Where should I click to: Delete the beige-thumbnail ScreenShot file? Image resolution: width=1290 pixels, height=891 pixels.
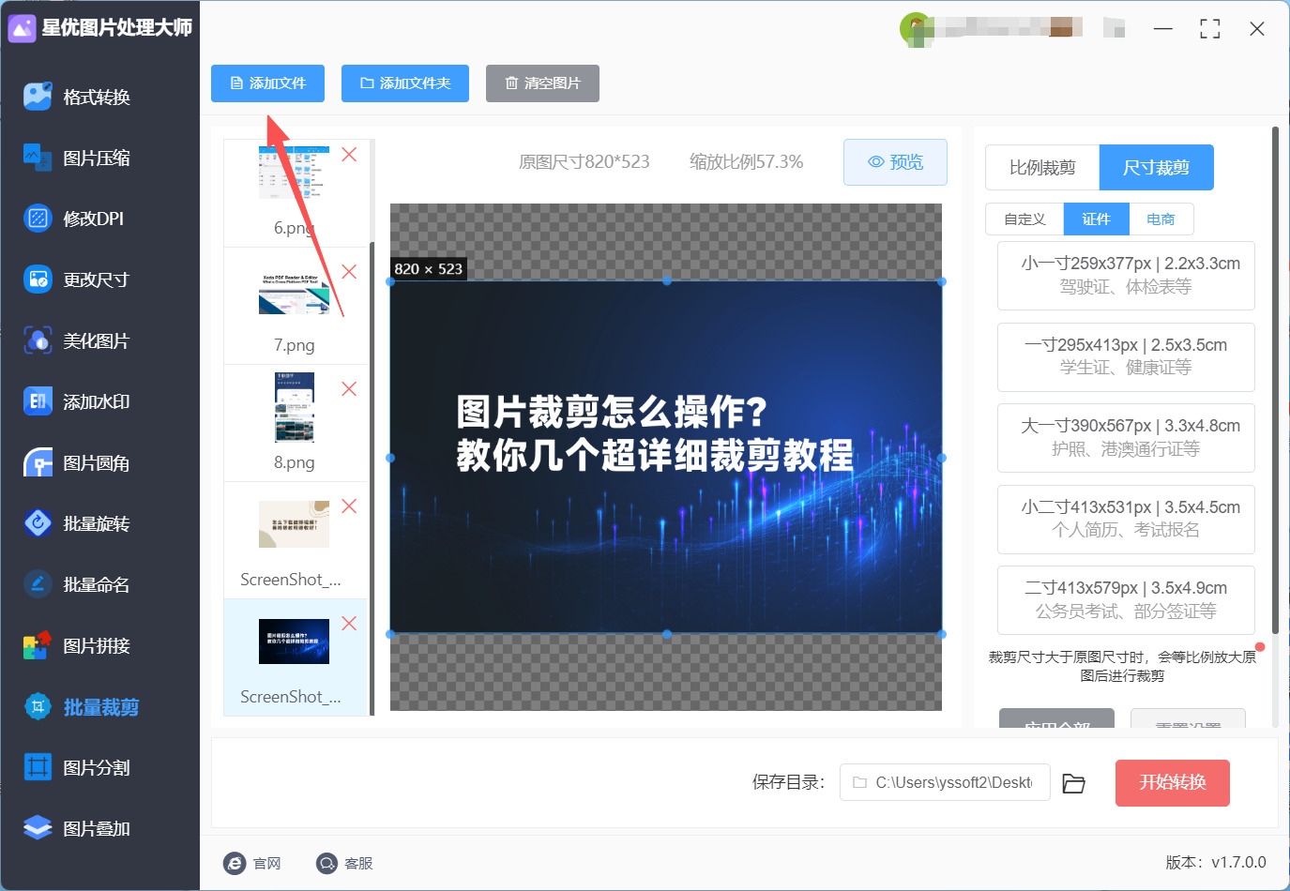point(349,506)
